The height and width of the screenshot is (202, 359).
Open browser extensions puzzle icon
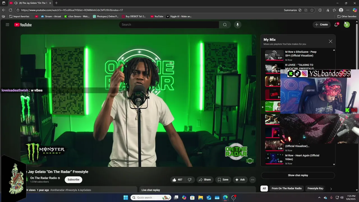[x=320, y=10]
